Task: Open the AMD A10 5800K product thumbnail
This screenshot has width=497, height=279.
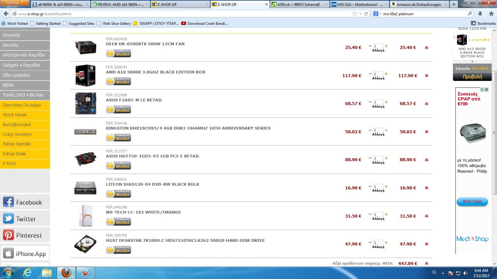Action: (85, 75)
